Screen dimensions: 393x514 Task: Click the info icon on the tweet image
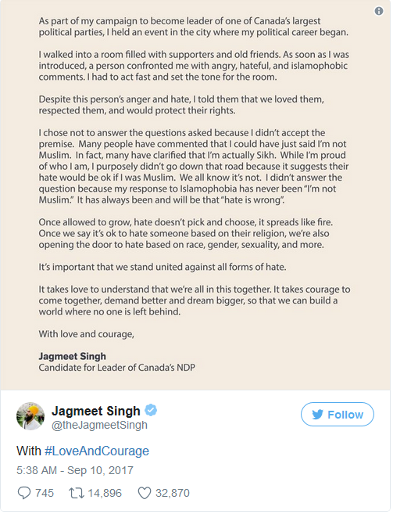click(x=379, y=11)
